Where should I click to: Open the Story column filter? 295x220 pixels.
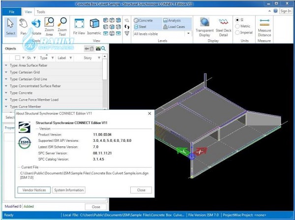pyautogui.click(x=99, y=58)
